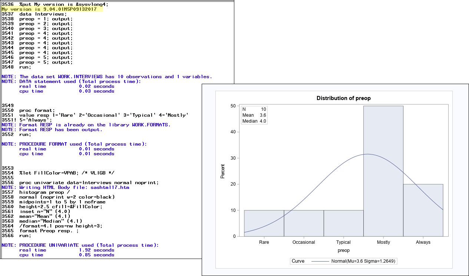Click the 'preop' x-axis label
The width and height of the screenshot is (469, 276).
click(343, 251)
